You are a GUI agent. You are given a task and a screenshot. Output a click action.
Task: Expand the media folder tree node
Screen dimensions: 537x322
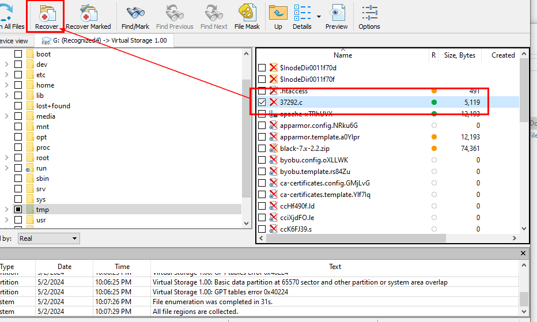click(6, 116)
